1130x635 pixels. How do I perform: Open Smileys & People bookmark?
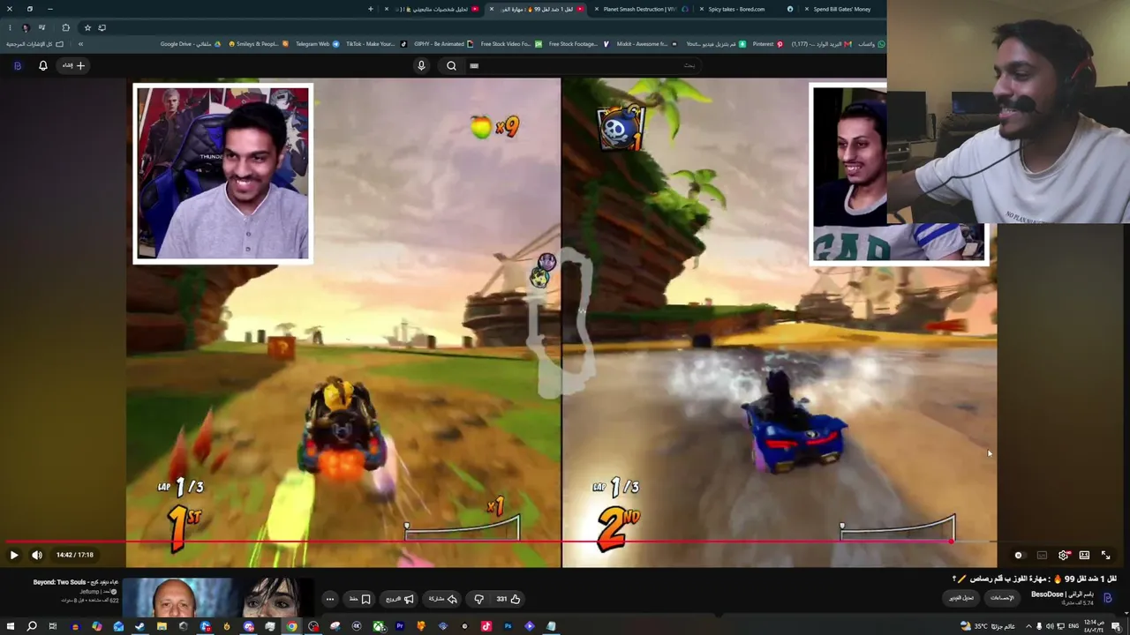coord(258,44)
